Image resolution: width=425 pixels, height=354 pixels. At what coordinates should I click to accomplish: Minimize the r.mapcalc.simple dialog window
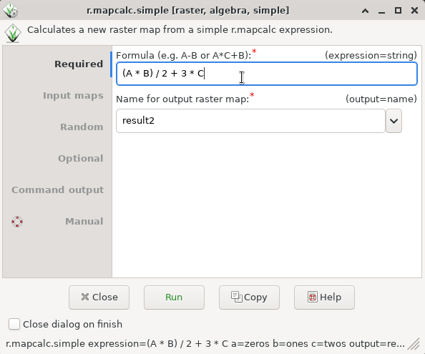click(x=381, y=12)
